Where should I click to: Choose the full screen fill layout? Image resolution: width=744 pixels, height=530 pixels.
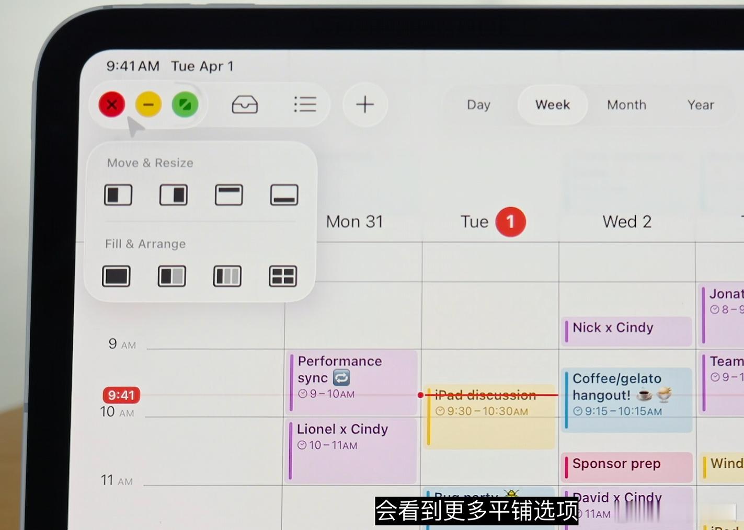pyautogui.click(x=116, y=276)
